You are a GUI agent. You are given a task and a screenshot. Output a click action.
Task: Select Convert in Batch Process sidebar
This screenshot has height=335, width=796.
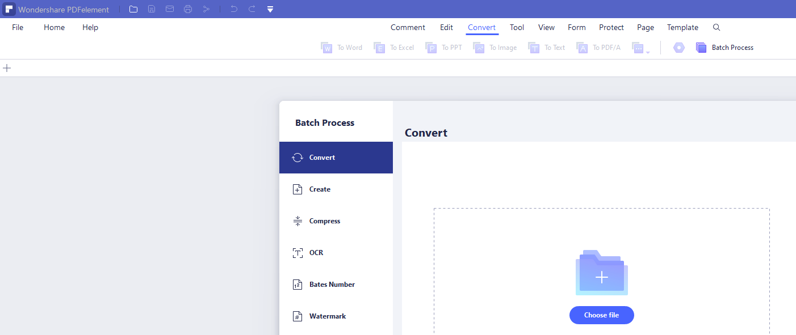(x=336, y=158)
